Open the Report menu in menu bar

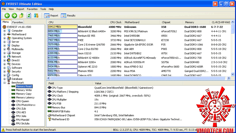point(20,9)
